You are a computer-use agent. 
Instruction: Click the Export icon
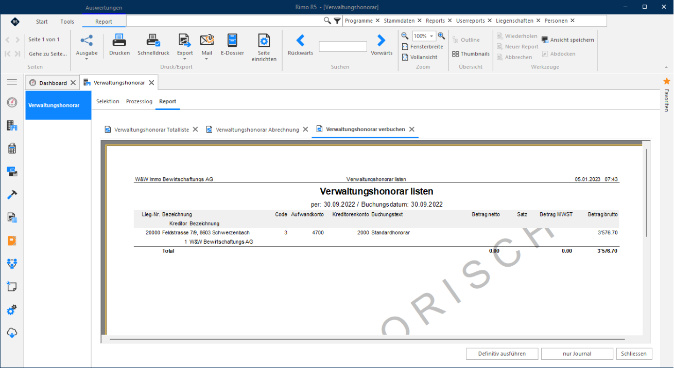coord(184,41)
